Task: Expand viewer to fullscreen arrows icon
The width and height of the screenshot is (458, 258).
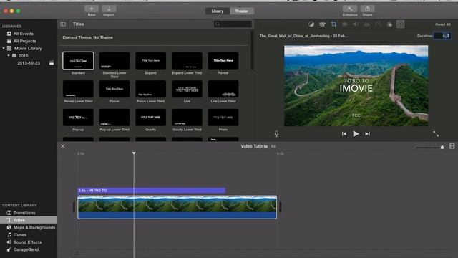Action: click(436, 134)
